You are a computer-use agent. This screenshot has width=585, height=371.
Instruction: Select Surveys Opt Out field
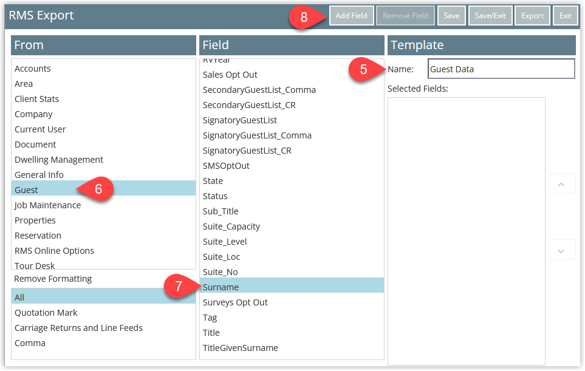tap(292, 302)
